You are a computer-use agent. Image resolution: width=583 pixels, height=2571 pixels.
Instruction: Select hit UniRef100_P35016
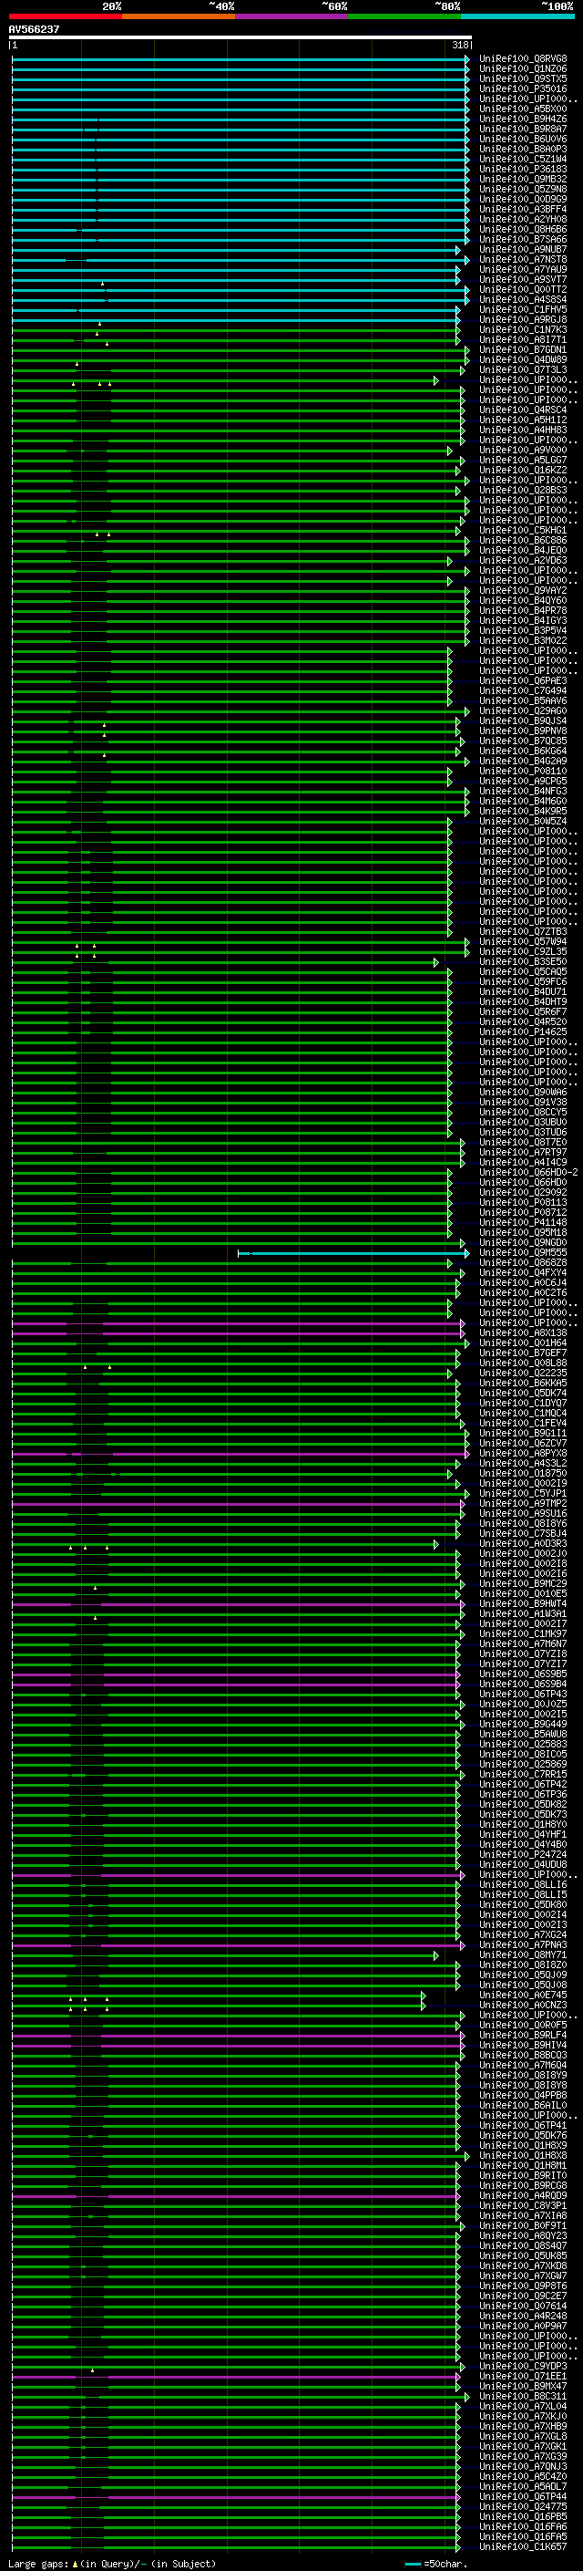[x=523, y=88]
